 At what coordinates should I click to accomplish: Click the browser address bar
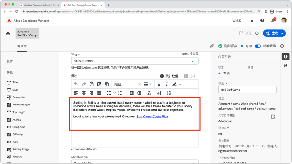(x=141, y=12)
